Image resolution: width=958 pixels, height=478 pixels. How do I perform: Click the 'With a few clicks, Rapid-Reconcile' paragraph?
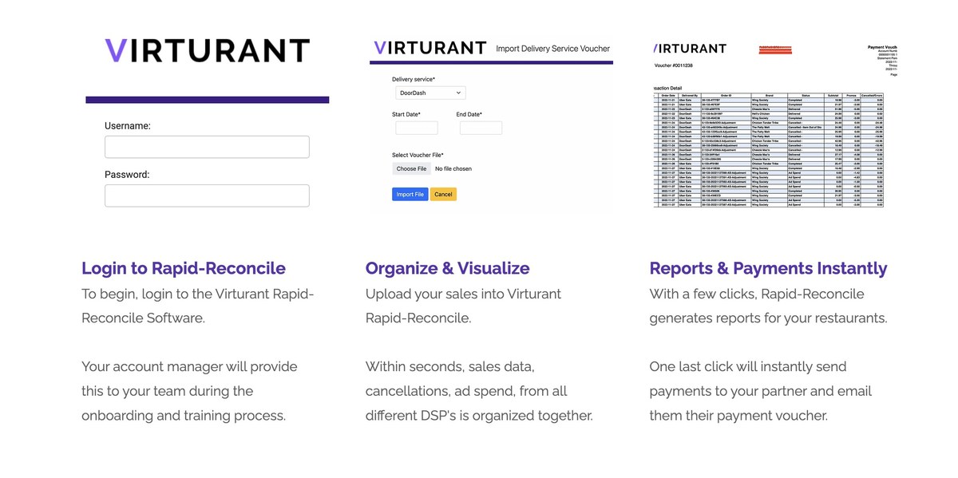768,306
